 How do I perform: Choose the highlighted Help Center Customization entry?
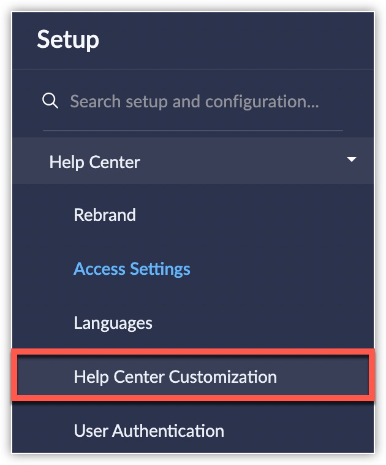[x=193, y=375]
